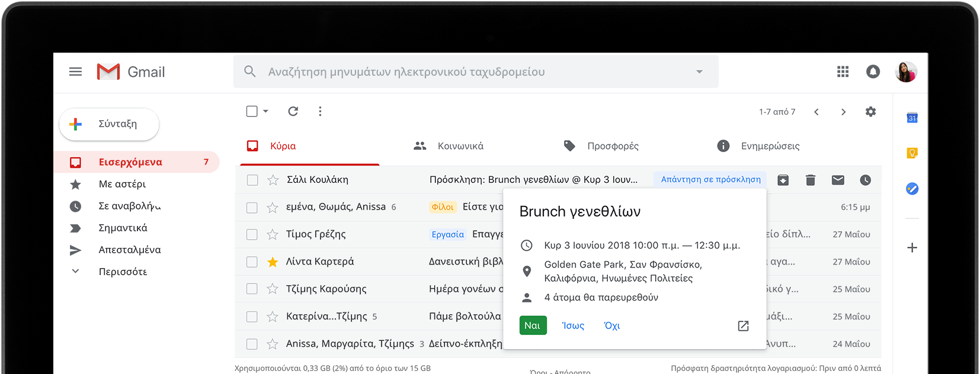Refresh the inbox message list
The width and height of the screenshot is (980, 374).
point(293,111)
